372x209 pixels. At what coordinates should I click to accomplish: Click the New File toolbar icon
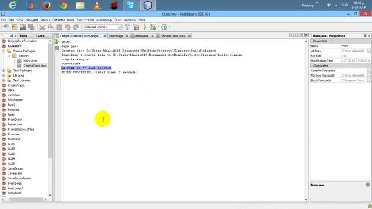pos(6,27)
